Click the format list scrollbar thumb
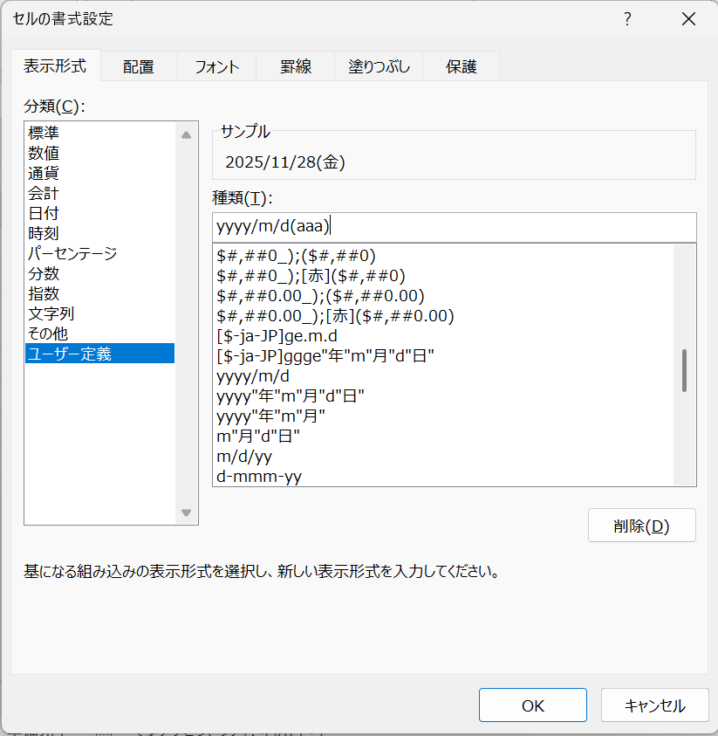718x736 pixels. (684, 370)
